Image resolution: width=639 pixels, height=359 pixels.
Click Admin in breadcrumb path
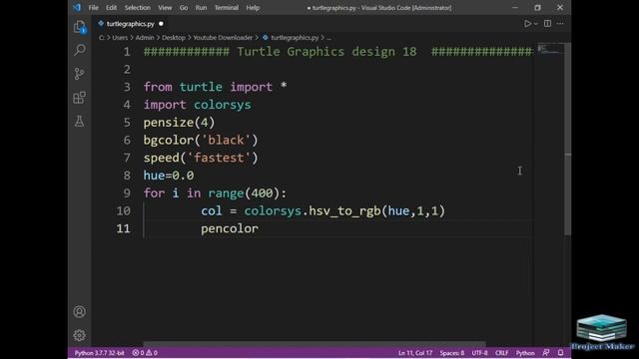coord(145,38)
